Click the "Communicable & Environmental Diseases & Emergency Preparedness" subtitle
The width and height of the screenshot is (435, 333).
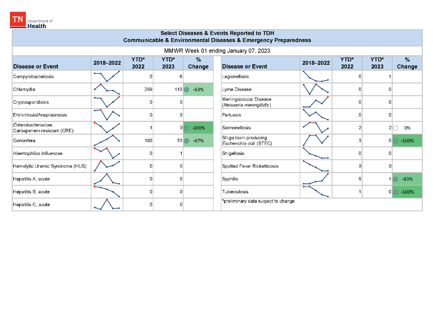point(217,40)
